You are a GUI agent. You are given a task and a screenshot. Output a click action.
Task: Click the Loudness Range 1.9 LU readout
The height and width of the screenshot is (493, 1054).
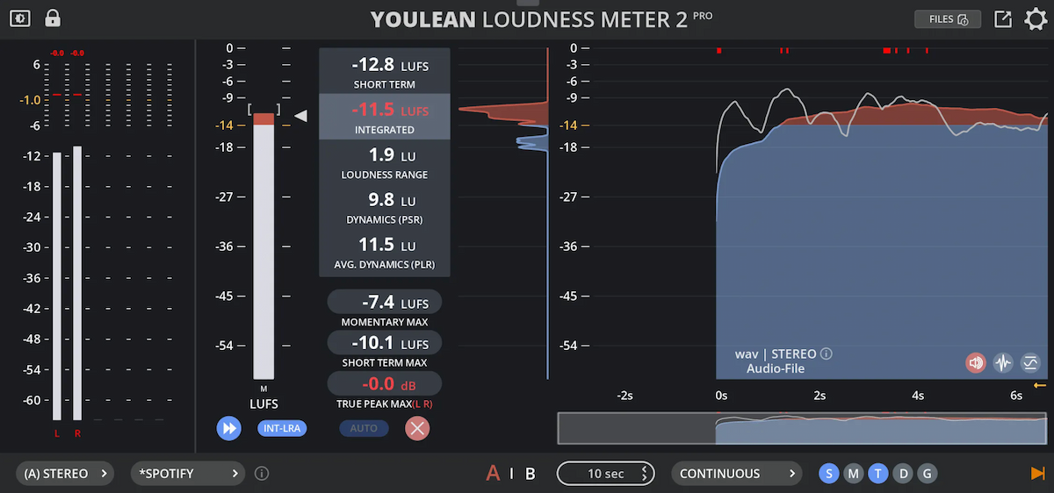pyautogui.click(x=385, y=162)
